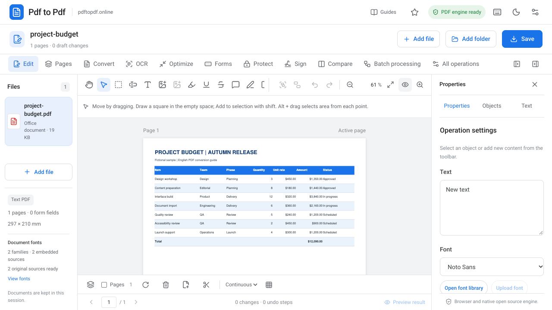
Task: Zoom out with the minus magnifier
Action: coord(350,85)
